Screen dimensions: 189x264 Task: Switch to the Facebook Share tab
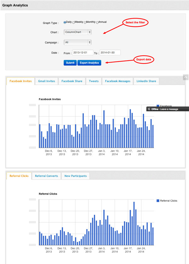72,81
